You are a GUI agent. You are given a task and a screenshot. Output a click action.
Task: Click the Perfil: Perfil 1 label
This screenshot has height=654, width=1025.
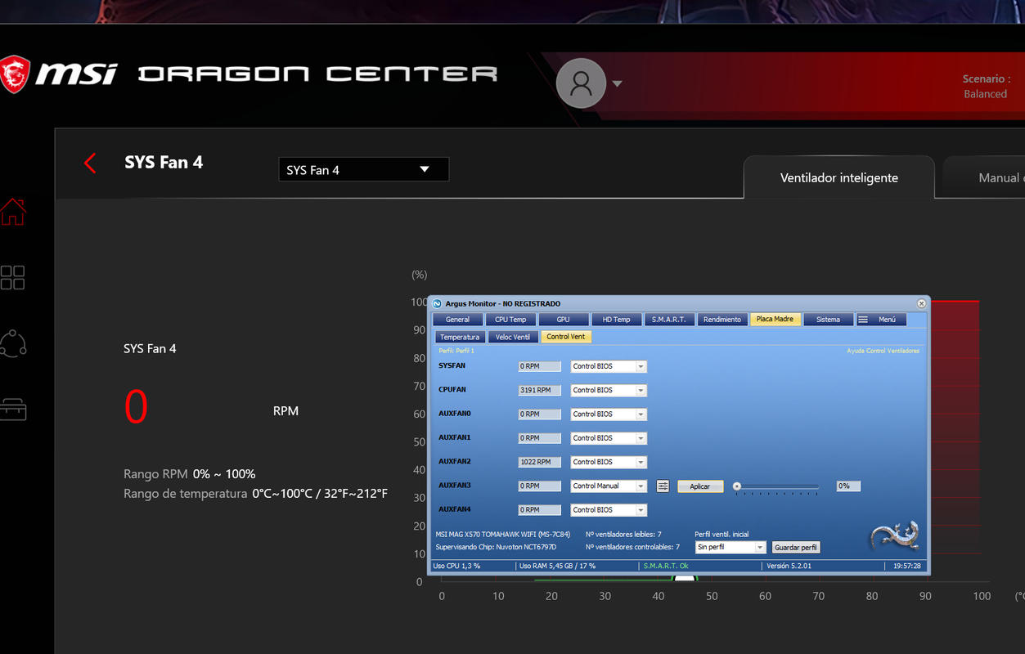pyautogui.click(x=456, y=351)
